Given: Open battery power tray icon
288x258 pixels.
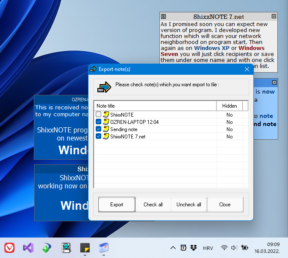Looking at the screenshot, I should coord(245,248).
